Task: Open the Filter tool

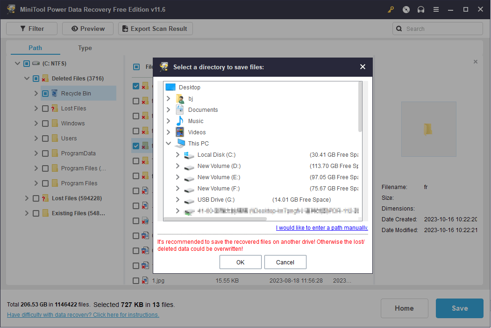Action: pyautogui.click(x=32, y=29)
